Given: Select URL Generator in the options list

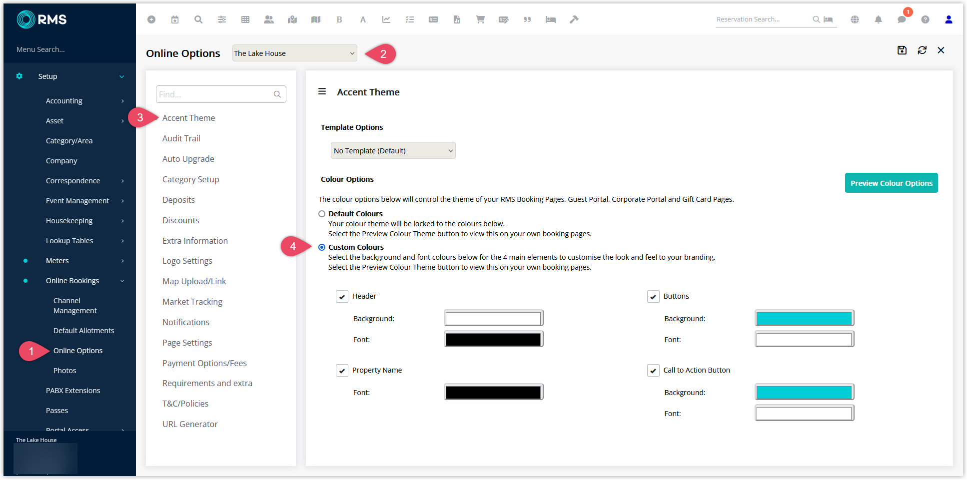Looking at the screenshot, I should pyautogui.click(x=190, y=424).
